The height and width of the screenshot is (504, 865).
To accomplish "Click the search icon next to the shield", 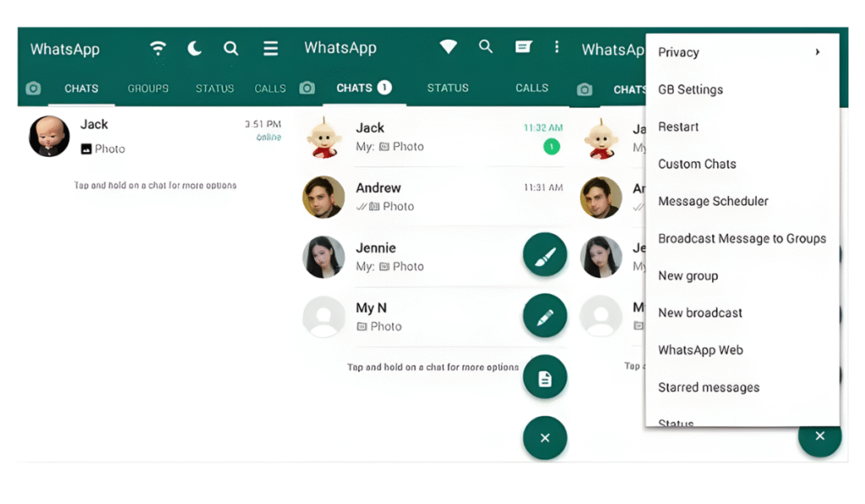I will (486, 47).
